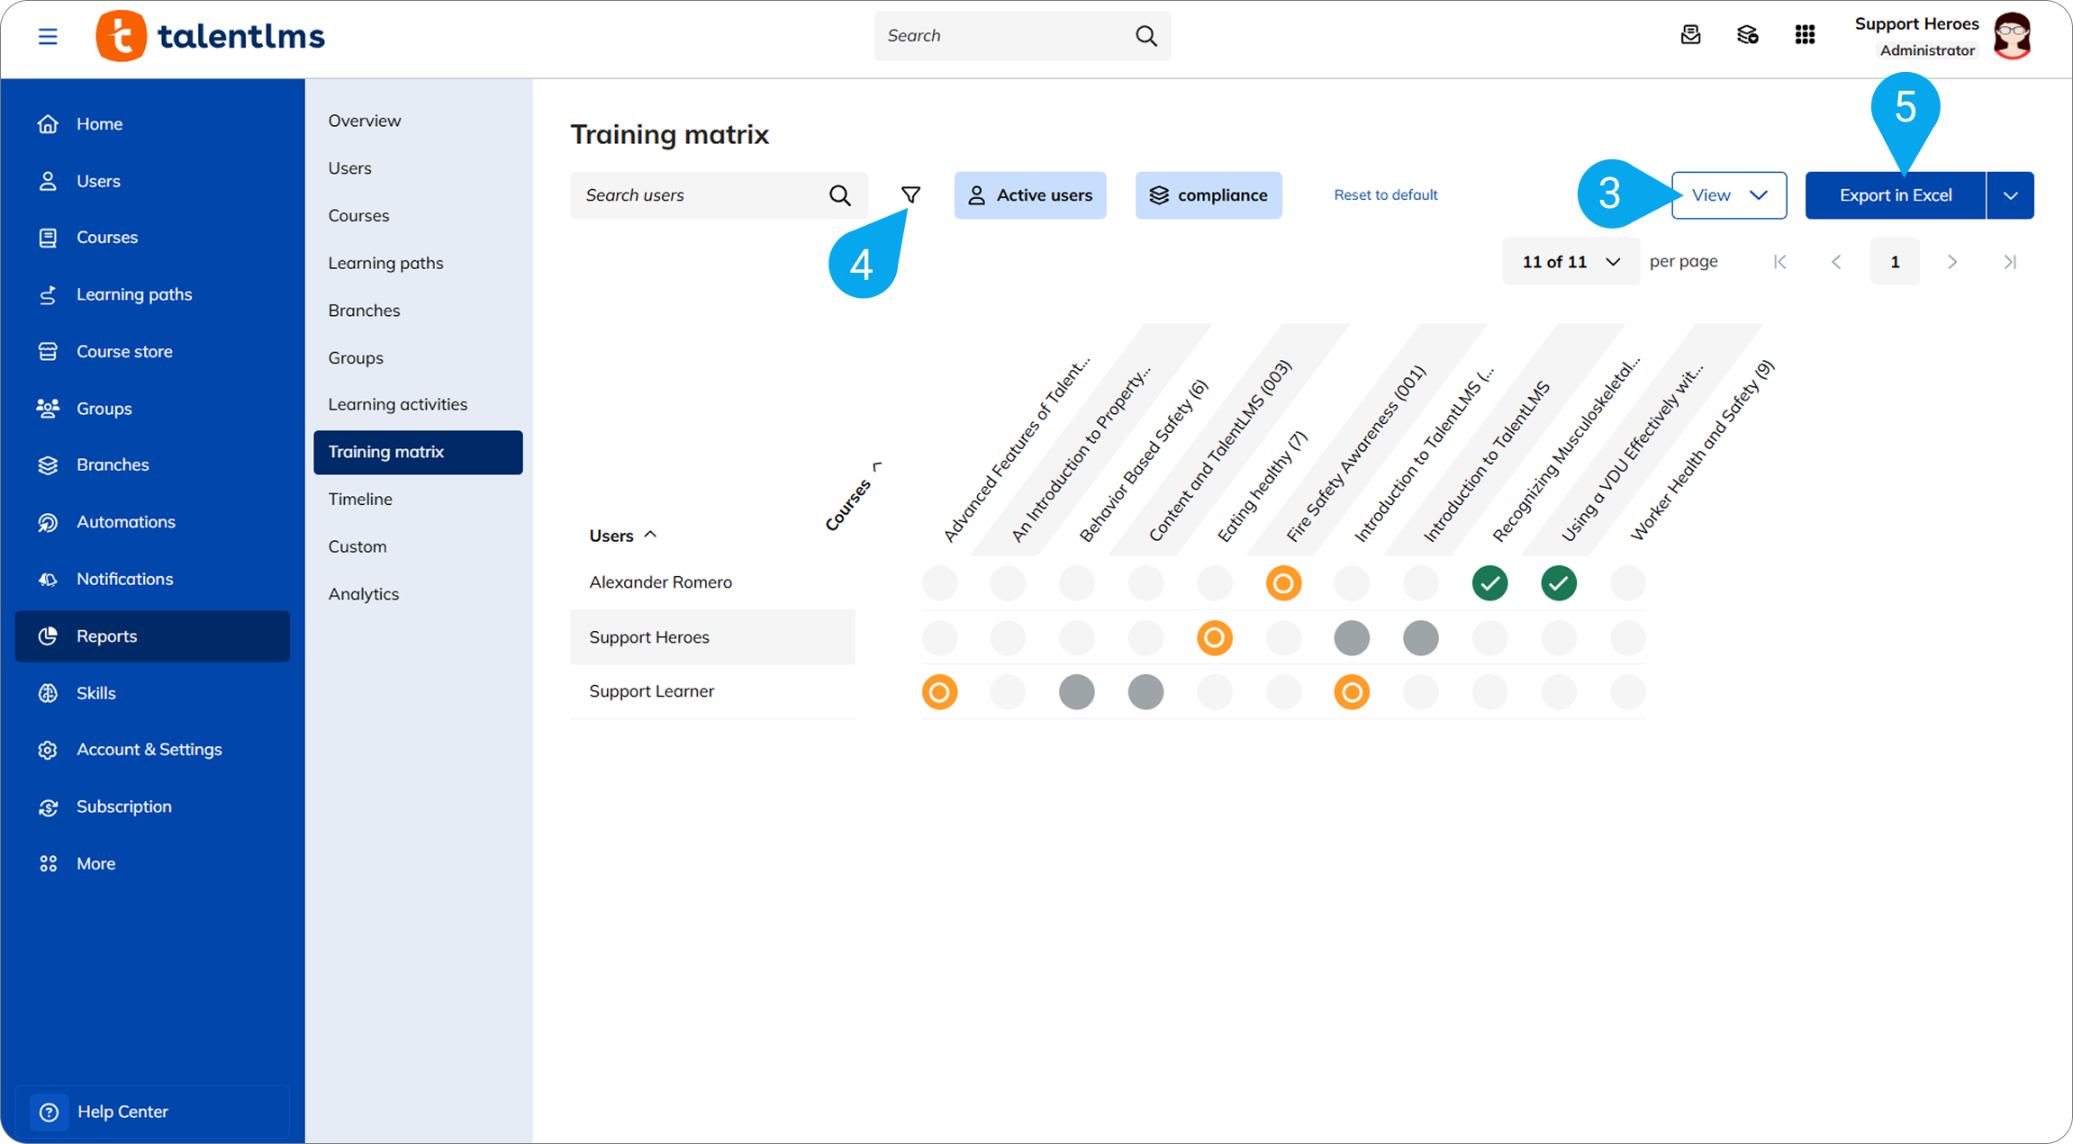Toggle the compliance filter chip

[1208, 195]
